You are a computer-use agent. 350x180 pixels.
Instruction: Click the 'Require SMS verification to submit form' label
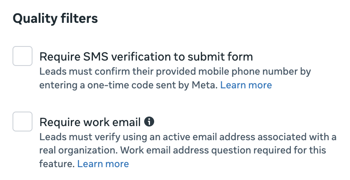pyautogui.click(x=146, y=56)
